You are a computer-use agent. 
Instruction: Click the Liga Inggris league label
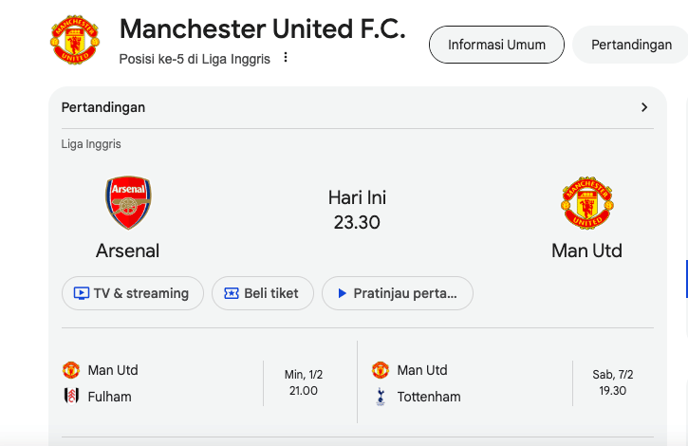(91, 144)
